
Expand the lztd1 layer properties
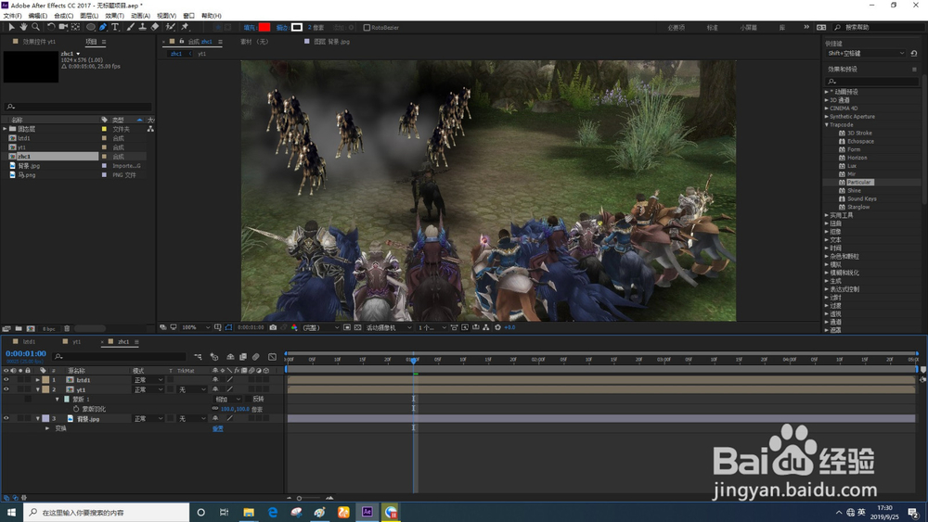38,380
